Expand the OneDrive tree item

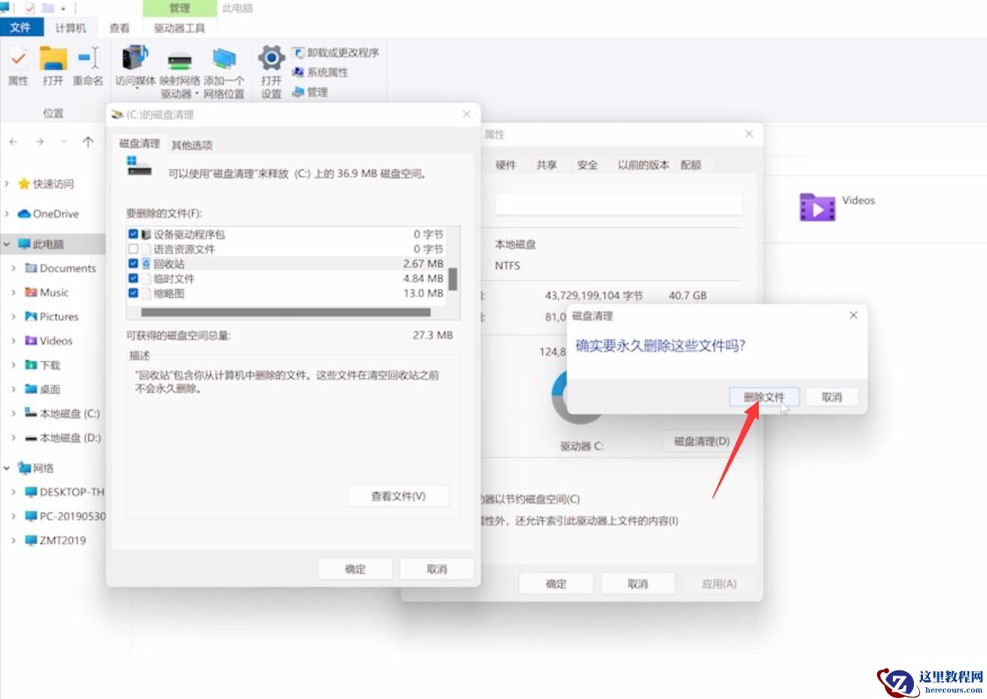click(8, 214)
